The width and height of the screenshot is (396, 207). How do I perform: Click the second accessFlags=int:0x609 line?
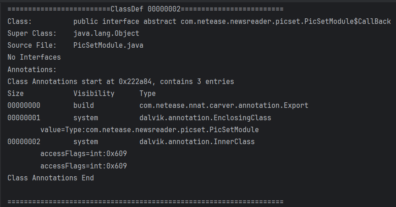click(83, 165)
